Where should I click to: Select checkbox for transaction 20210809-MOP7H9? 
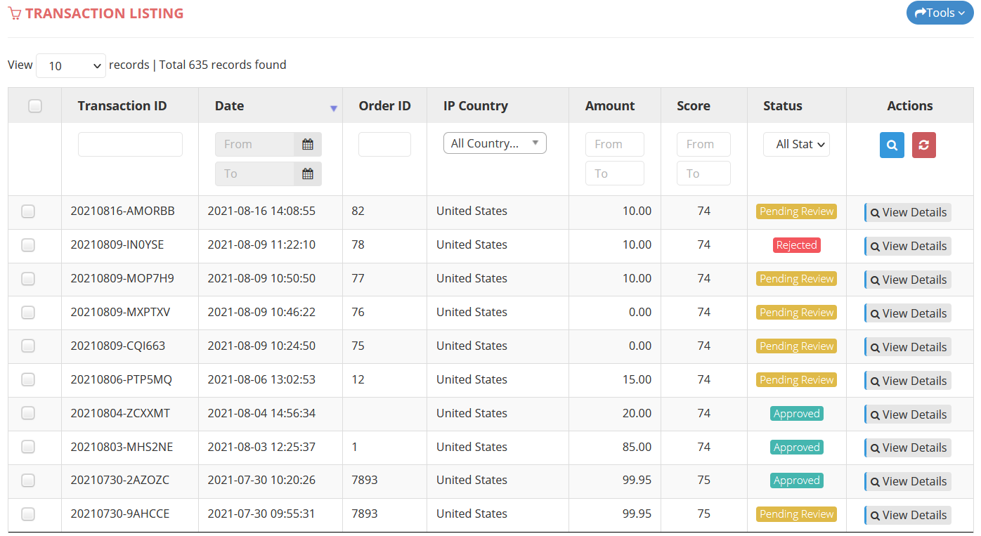(28, 279)
